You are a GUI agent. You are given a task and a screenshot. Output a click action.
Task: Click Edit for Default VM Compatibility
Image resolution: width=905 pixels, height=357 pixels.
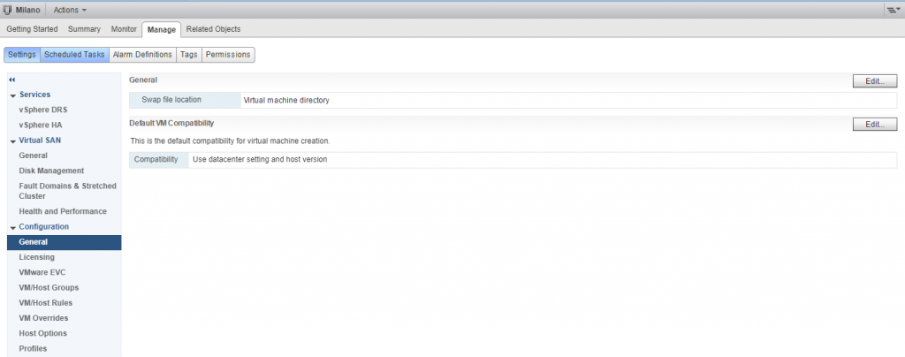(x=875, y=125)
